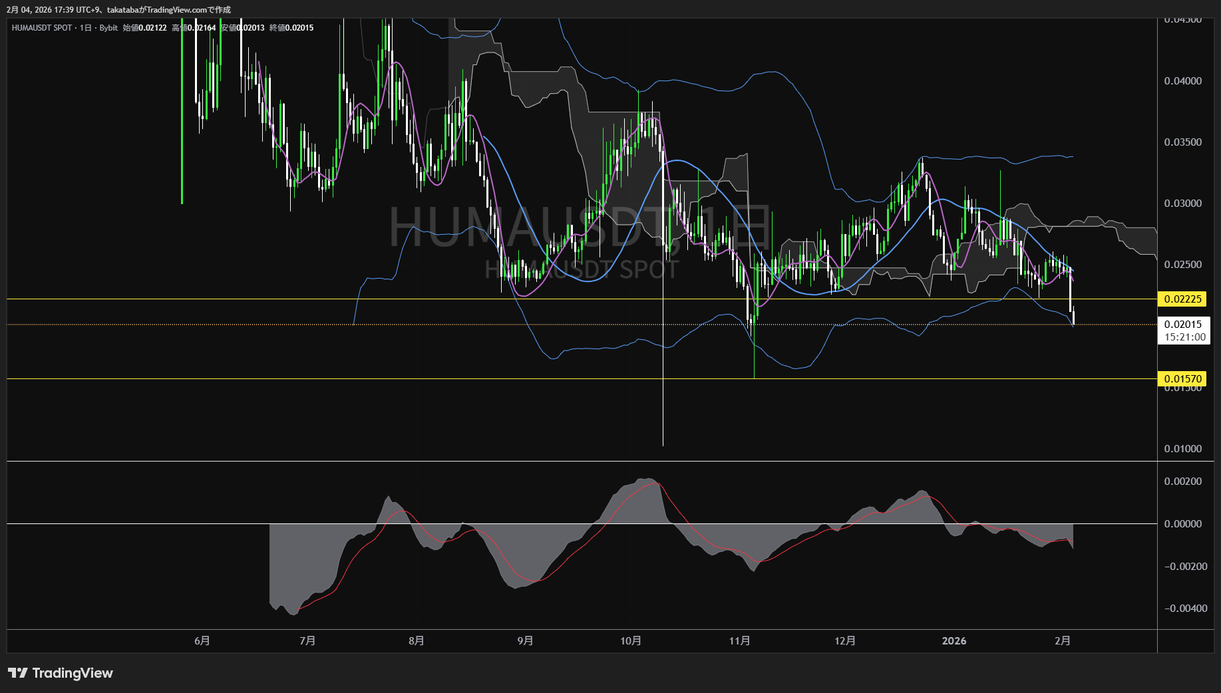This screenshot has width=1221, height=693.
Task: Click the yellow 0.01570 price label
Action: [1182, 379]
